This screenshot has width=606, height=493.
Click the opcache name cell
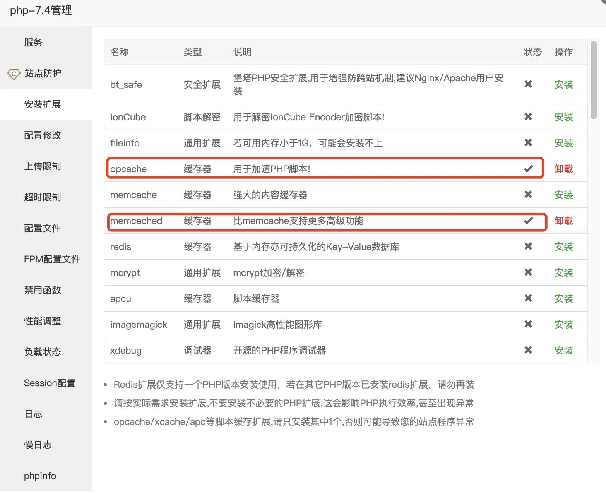click(128, 169)
